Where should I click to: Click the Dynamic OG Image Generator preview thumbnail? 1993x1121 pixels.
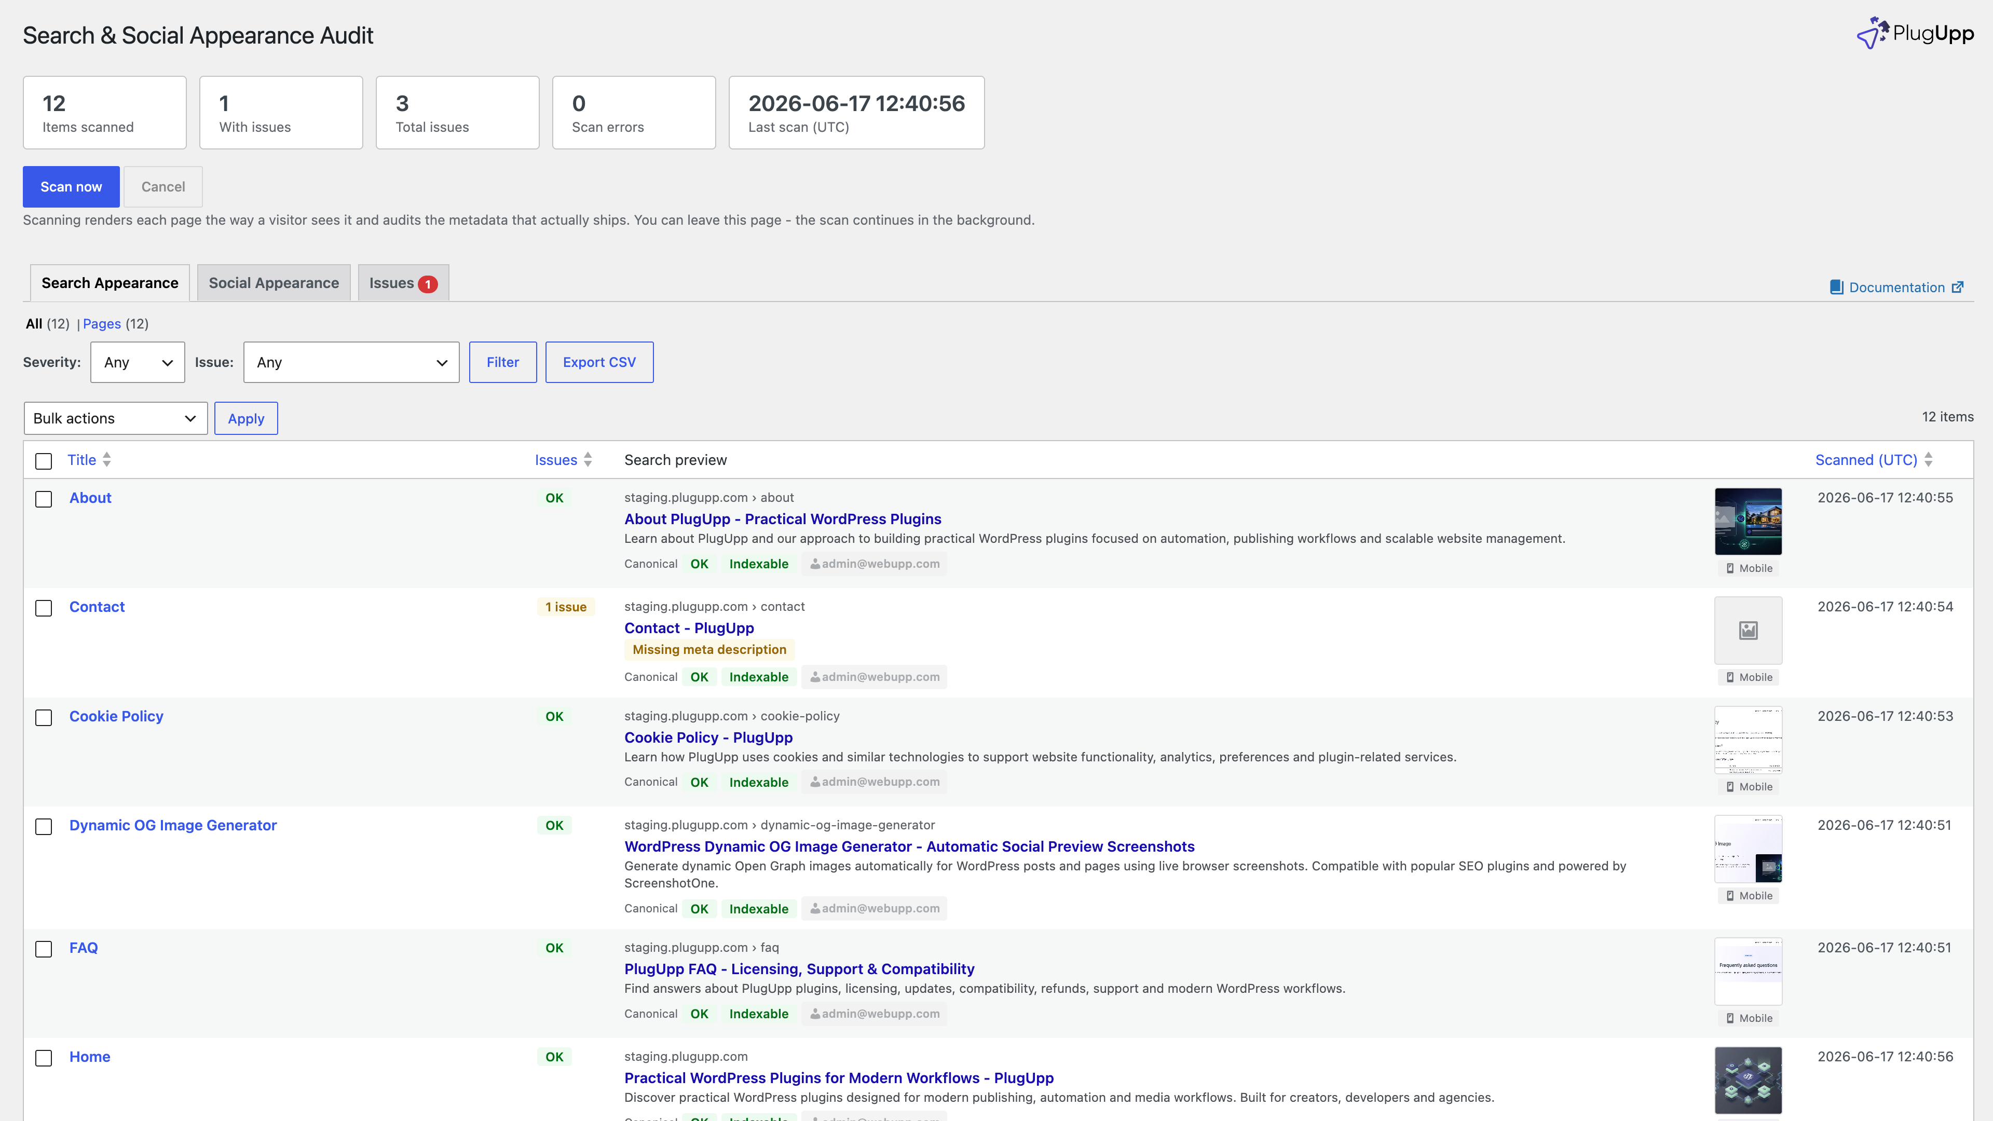[x=1748, y=849]
